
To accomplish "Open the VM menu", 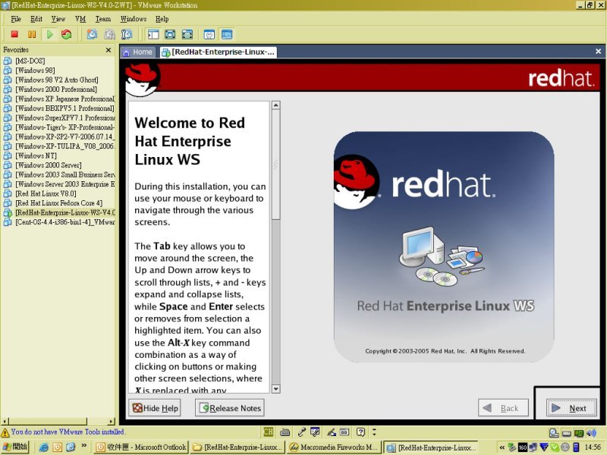I will coord(80,19).
